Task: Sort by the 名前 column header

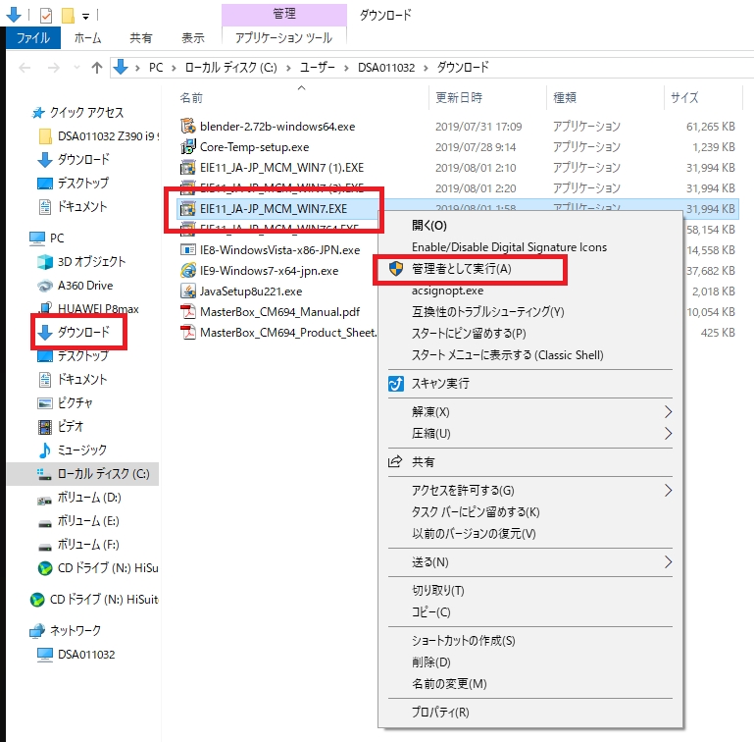Action: coord(191,98)
